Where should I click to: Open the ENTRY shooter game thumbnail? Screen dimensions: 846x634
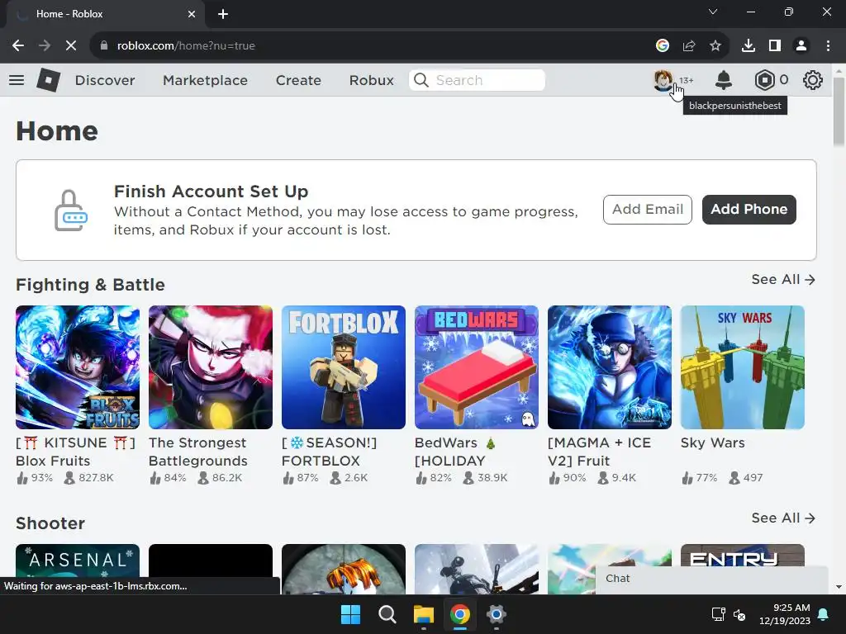(x=743, y=556)
